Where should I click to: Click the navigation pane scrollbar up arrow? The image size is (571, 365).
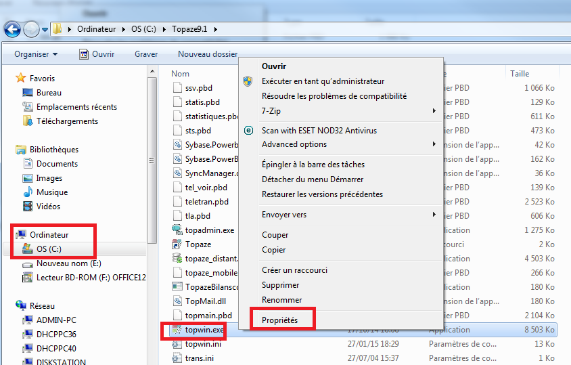[x=152, y=71]
